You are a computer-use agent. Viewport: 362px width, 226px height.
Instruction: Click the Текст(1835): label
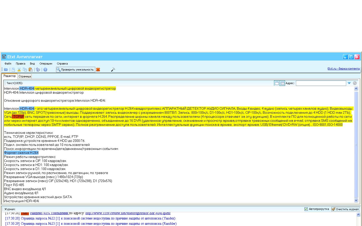point(15,83)
